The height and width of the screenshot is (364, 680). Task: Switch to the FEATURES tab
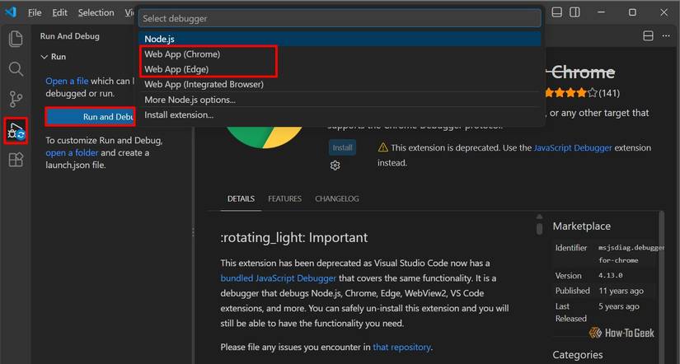284,199
